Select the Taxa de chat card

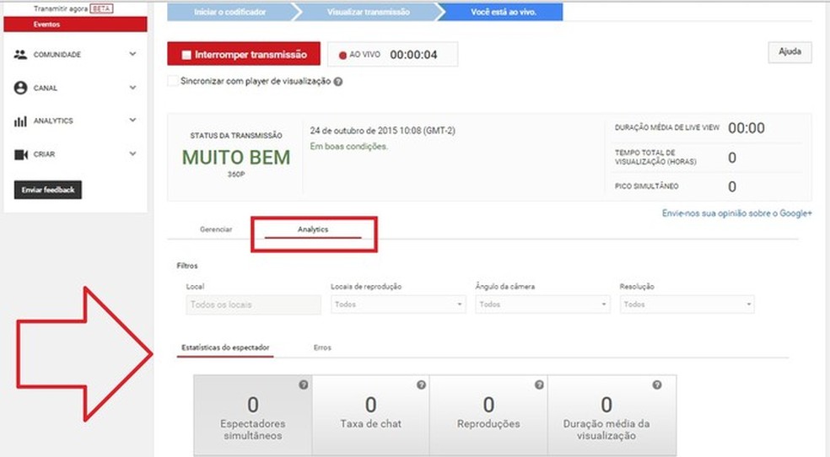[x=370, y=414]
